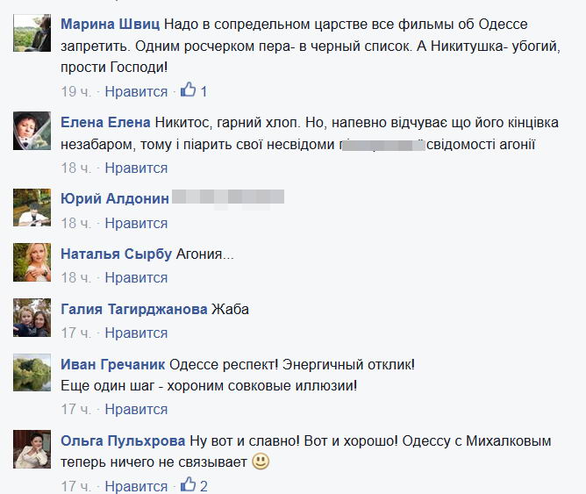Open Иван Гречаник profile name link

tap(113, 365)
